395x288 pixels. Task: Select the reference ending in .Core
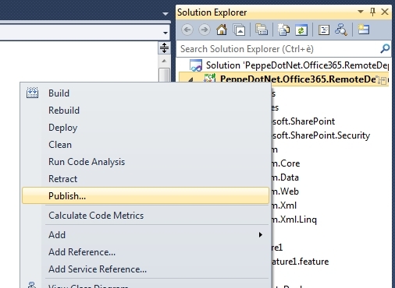pos(286,163)
